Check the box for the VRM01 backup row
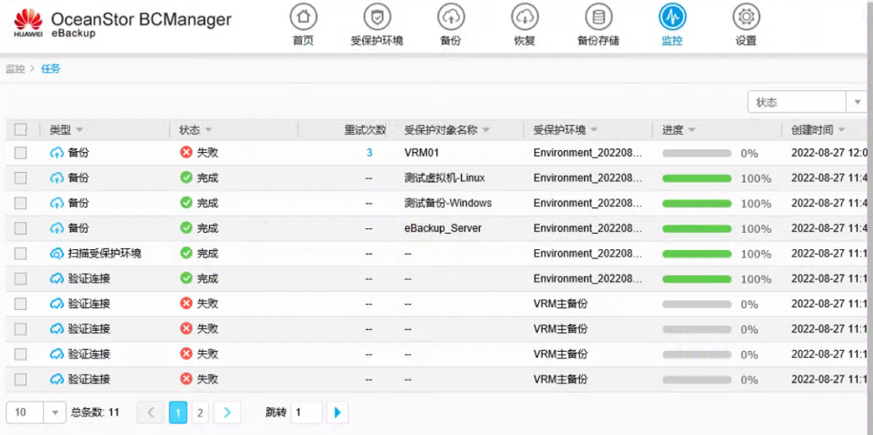873x435 pixels. pyautogui.click(x=21, y=153)
